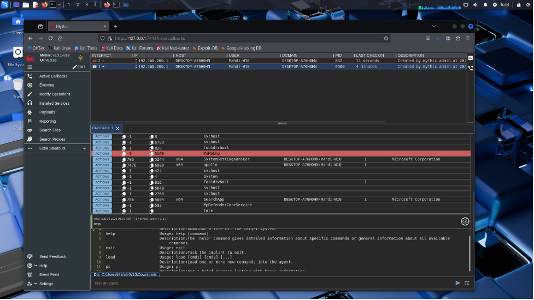This screenshot has height=300, width=534.
Task: Click the keyboard icon for callback 1
Action: (95, 67)
